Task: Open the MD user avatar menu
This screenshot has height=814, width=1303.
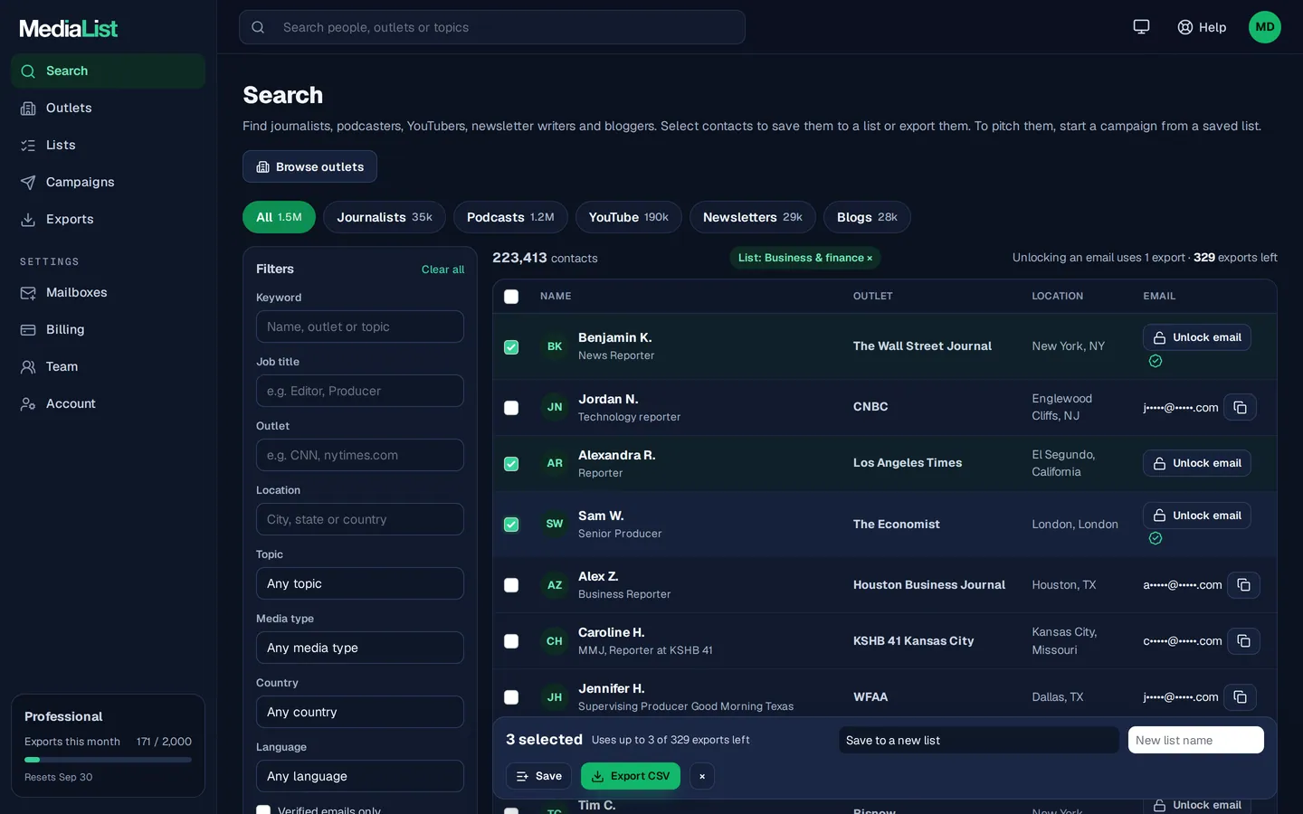Action: pyautogui.click(x=1265, y=27)
